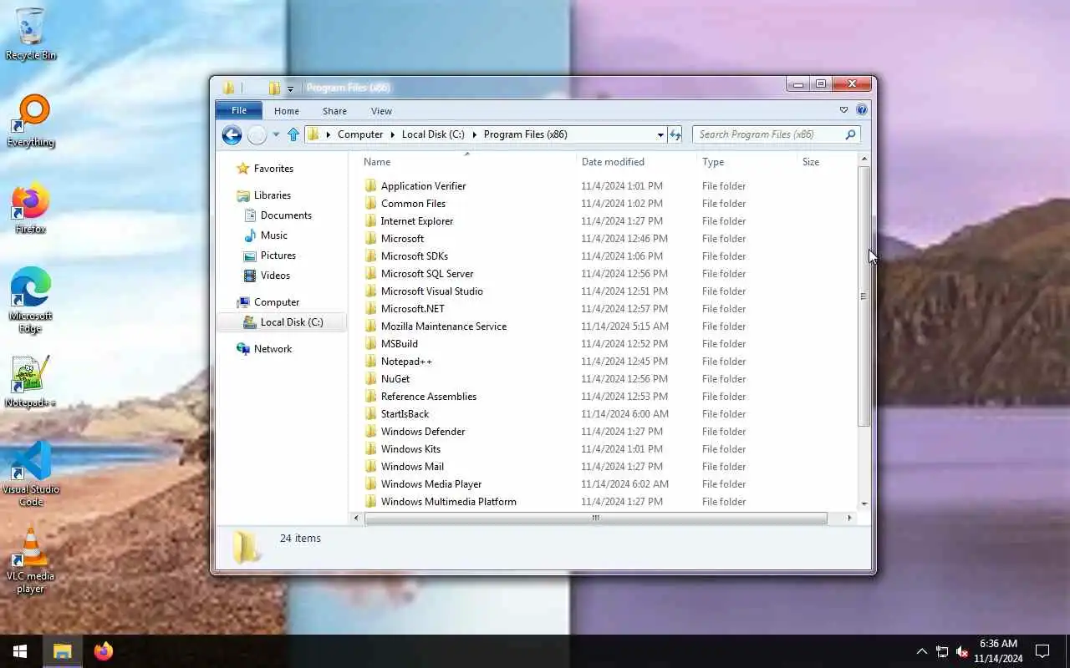The width and height of the screenshot is (1070, 668).
Task: Select the Favorites star in navigation pane
Action: 243,169
